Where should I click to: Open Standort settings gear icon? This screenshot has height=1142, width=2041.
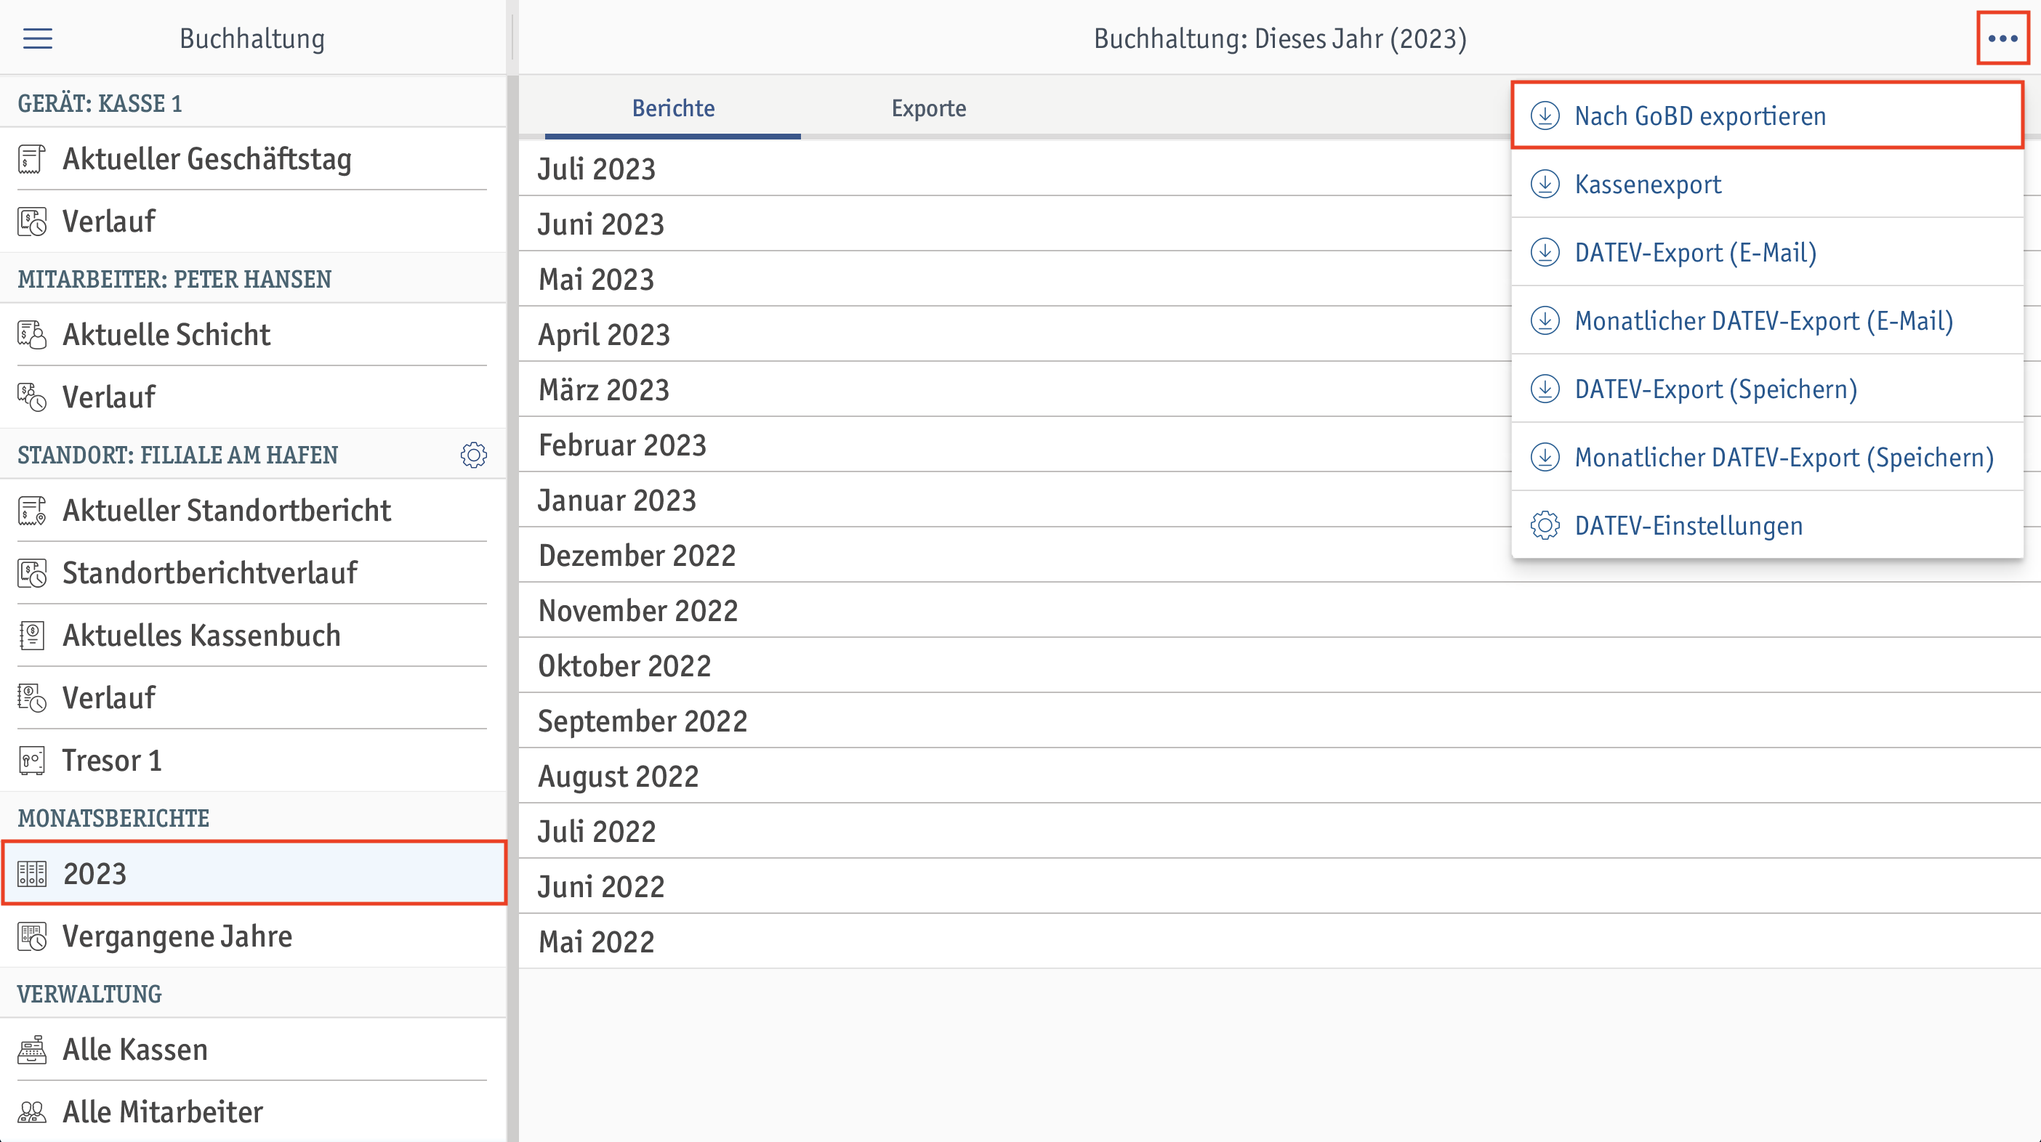(x=474, y=455)
